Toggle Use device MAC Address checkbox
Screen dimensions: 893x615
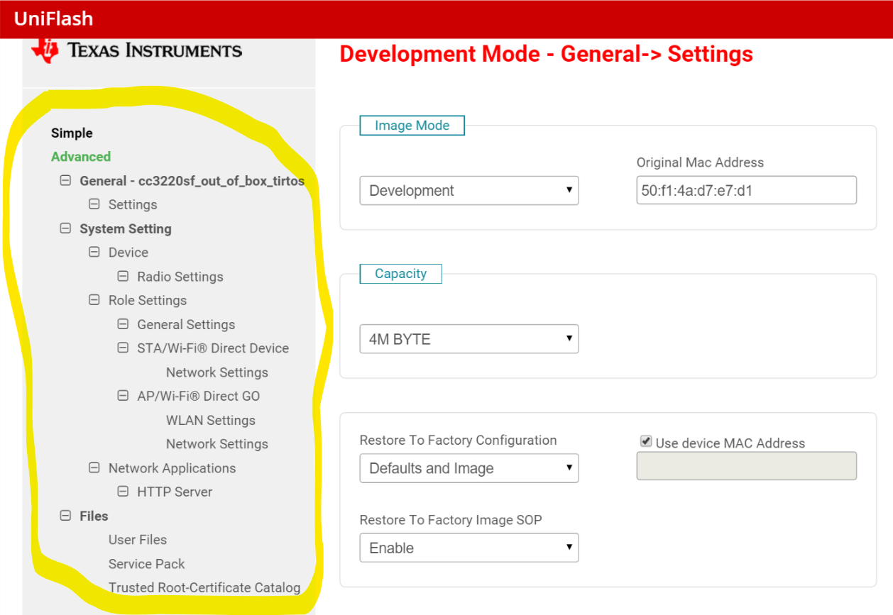pos(646,441)
